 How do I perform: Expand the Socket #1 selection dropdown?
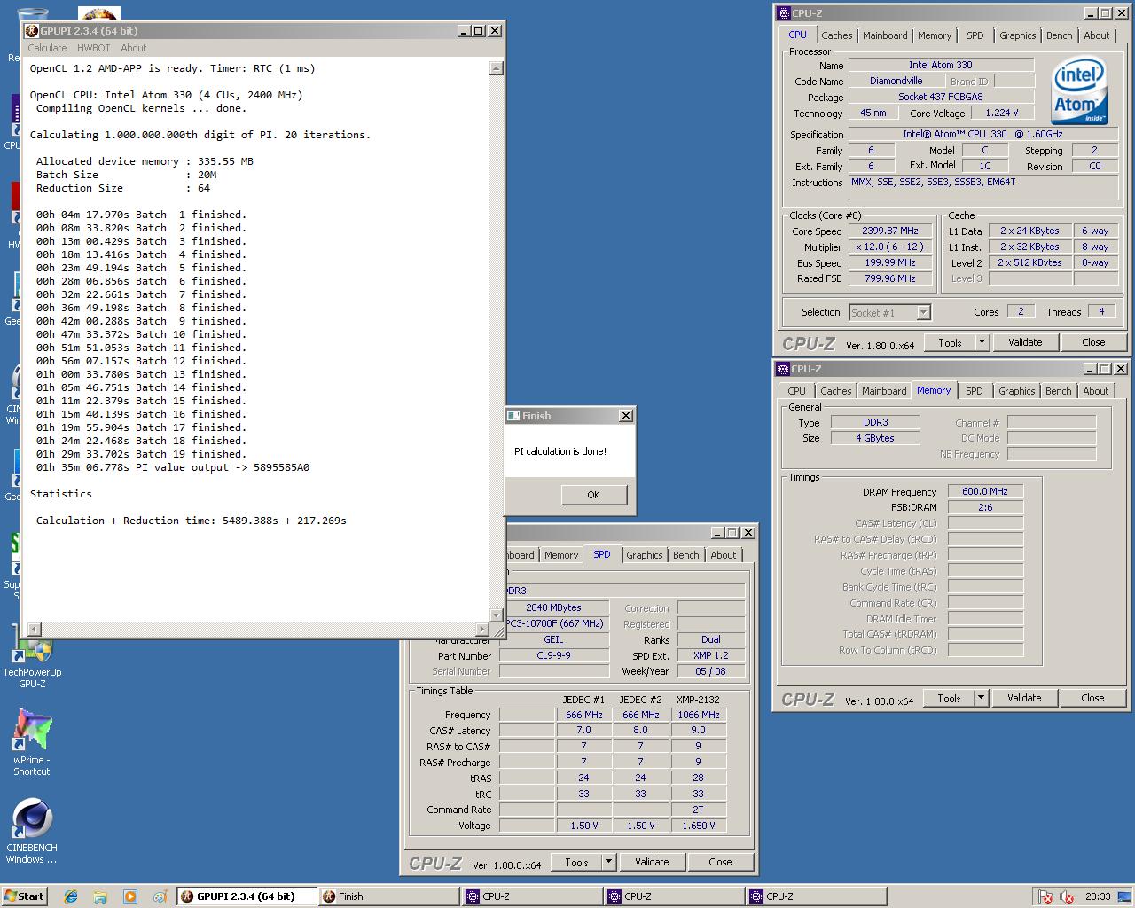coord(924,312)
